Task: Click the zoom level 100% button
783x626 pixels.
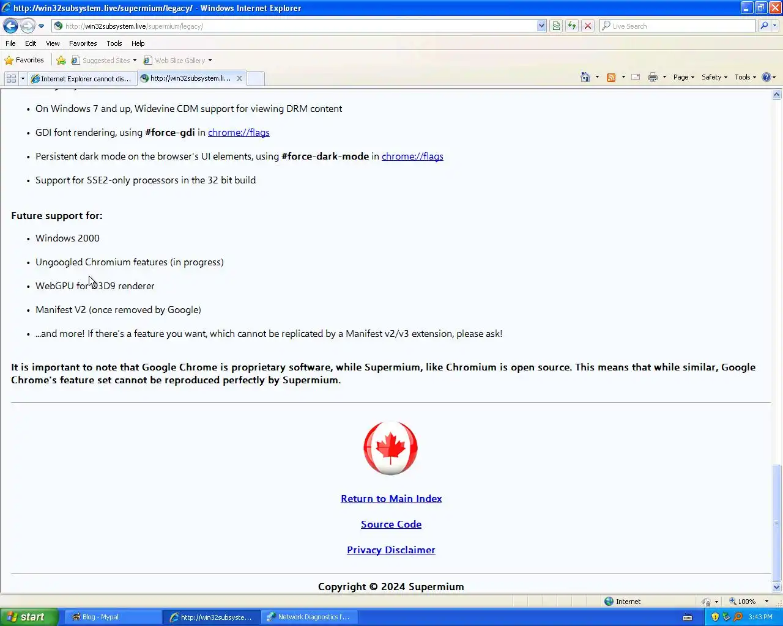Action: [742, 602]
